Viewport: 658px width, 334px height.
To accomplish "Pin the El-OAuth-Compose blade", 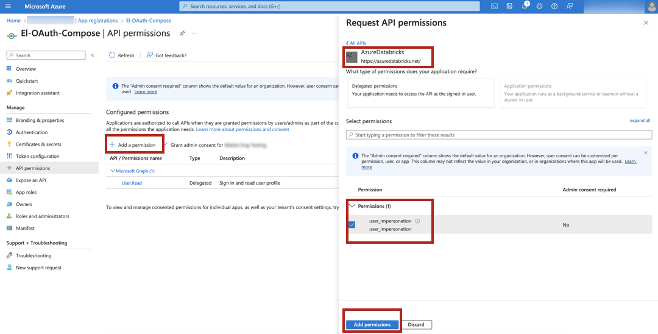I will tap(182, 33).
